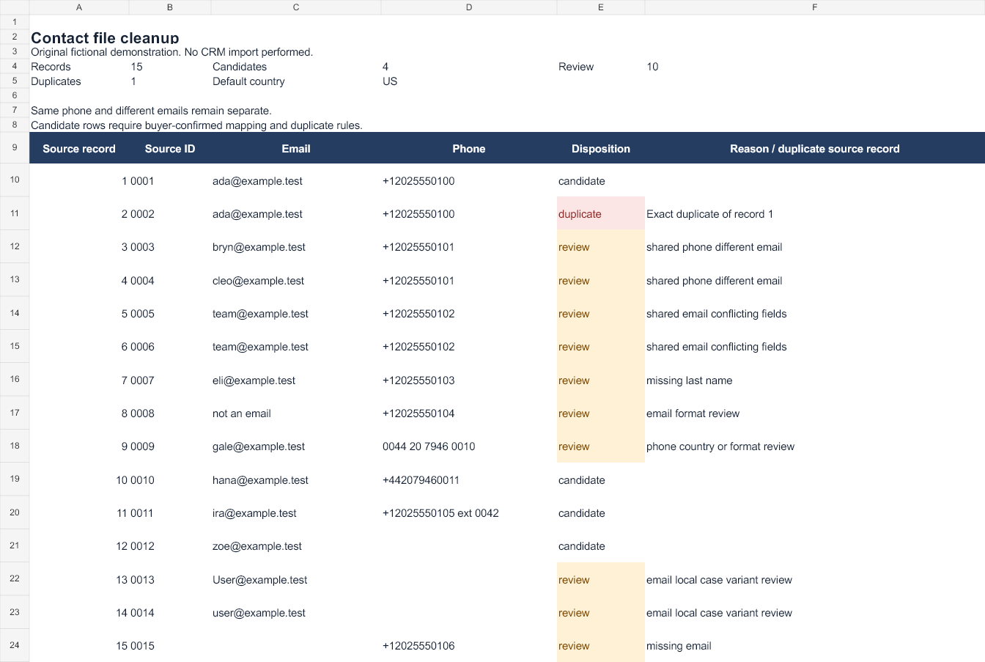Select column A header

(79, 7)
